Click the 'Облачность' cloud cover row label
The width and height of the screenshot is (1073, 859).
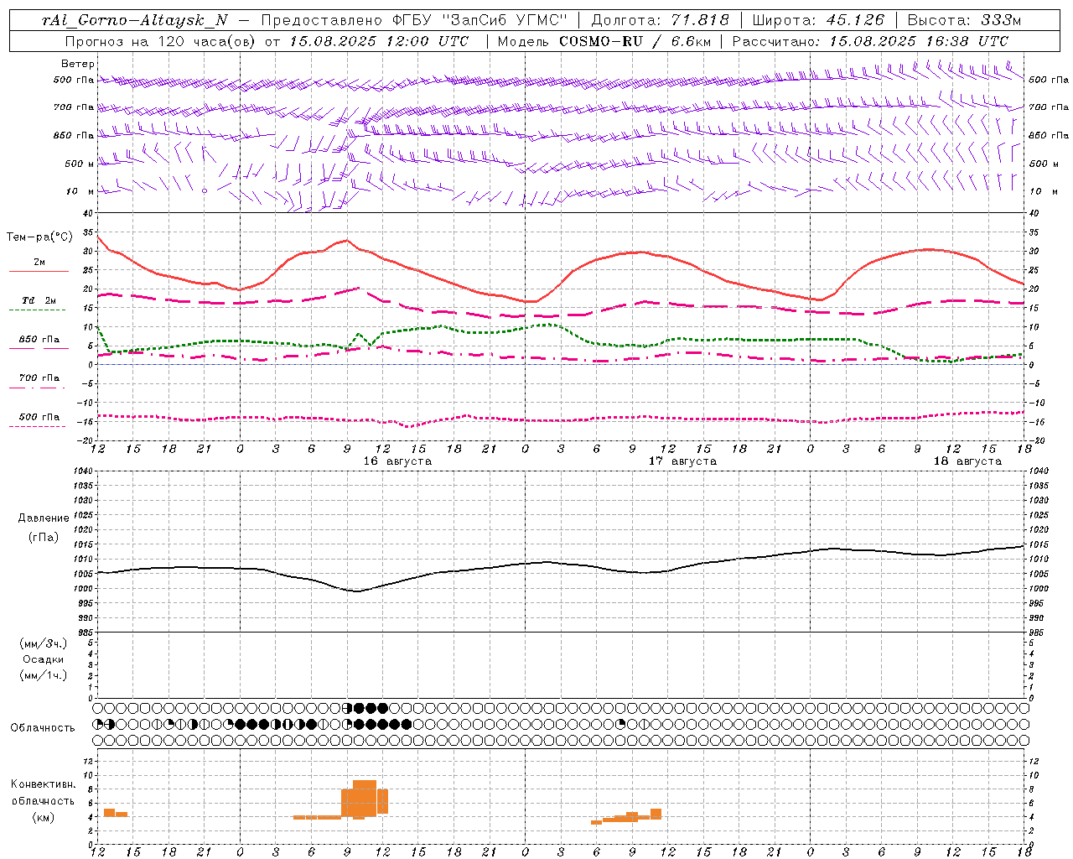(43, 728)
